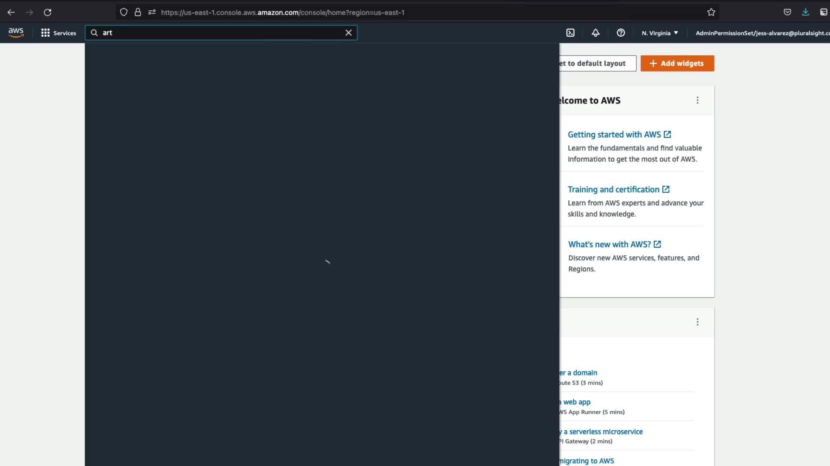Open the AdminPermissionSet account menu

[762, 33]
